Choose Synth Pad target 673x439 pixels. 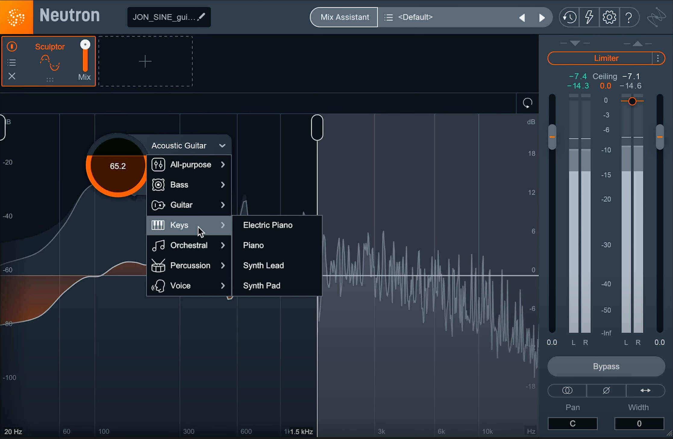277,286
